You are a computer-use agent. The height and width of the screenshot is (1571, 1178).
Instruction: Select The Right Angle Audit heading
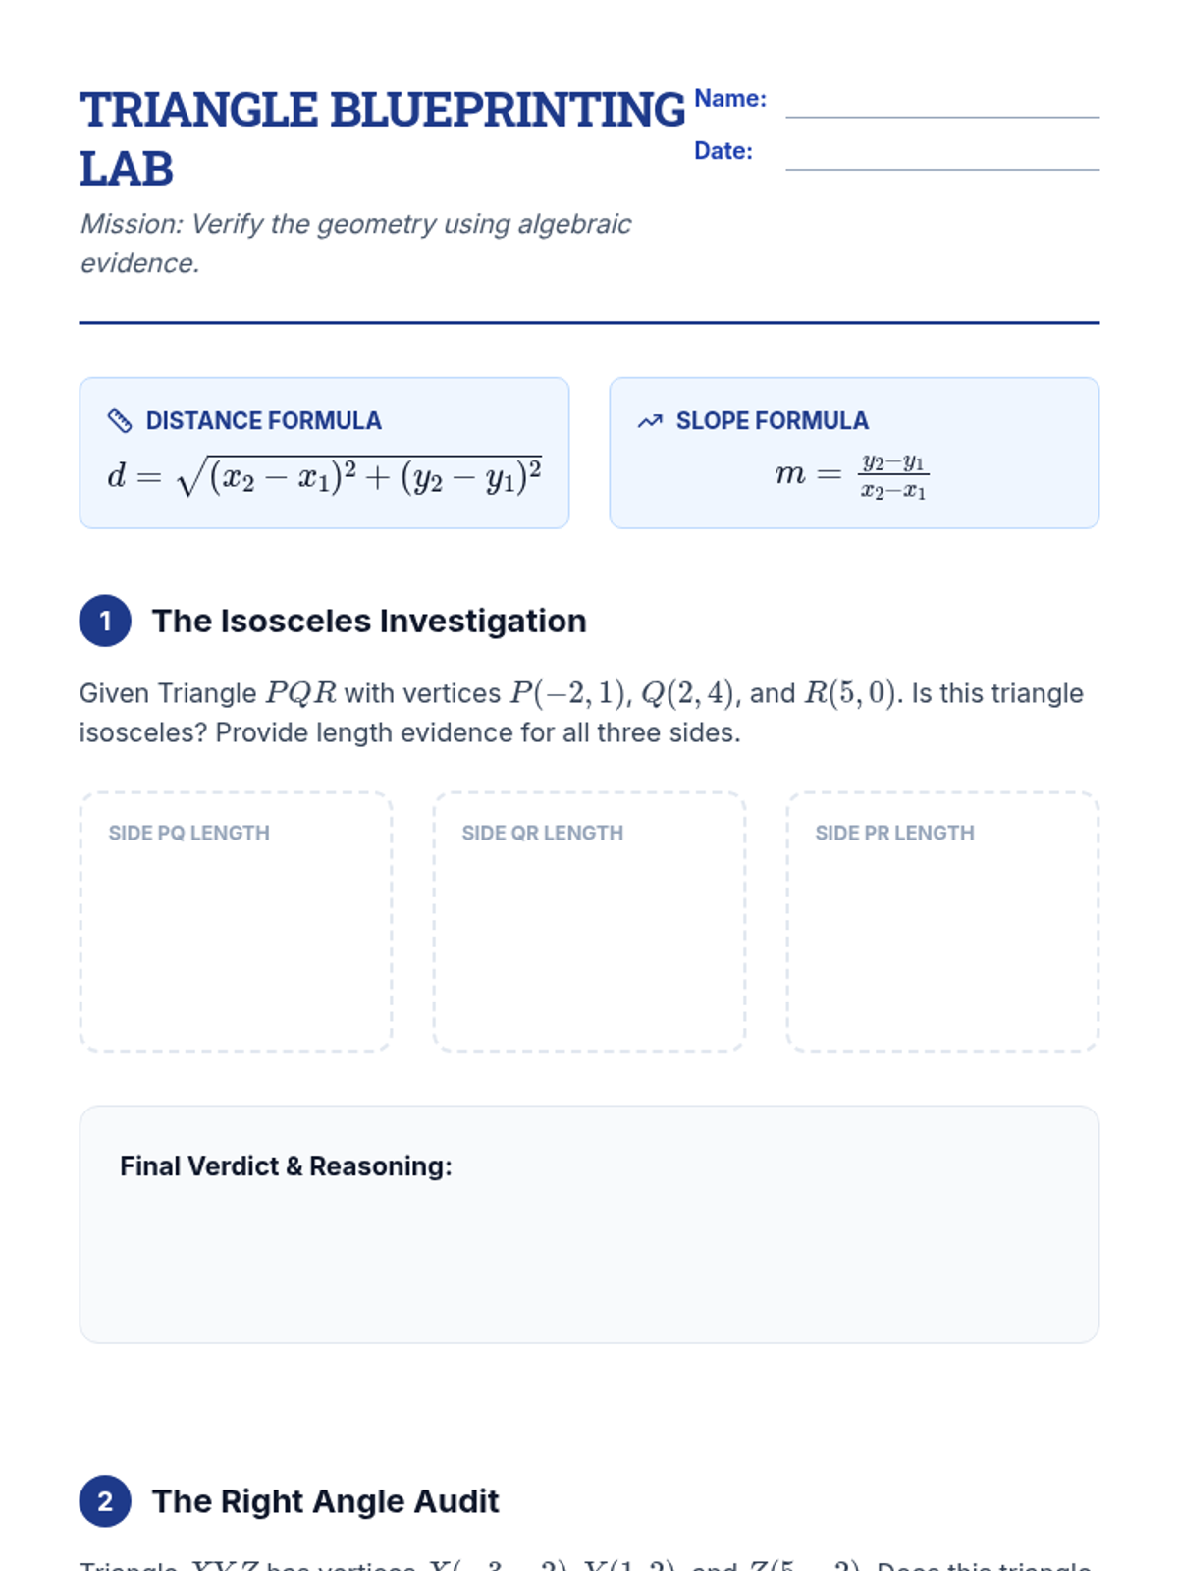[x=325, y=1501]
